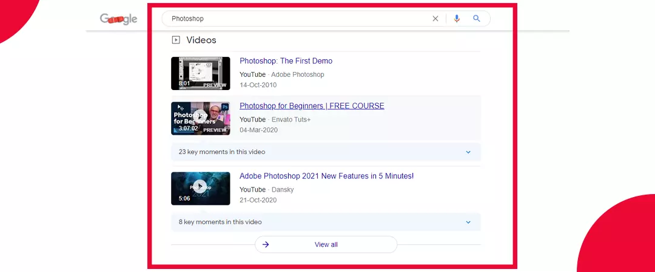Screen dimensions: 655x272
Task: Open the Photoshop for Beginners FREE COURSE link
Action: click(x=312, y=106)
